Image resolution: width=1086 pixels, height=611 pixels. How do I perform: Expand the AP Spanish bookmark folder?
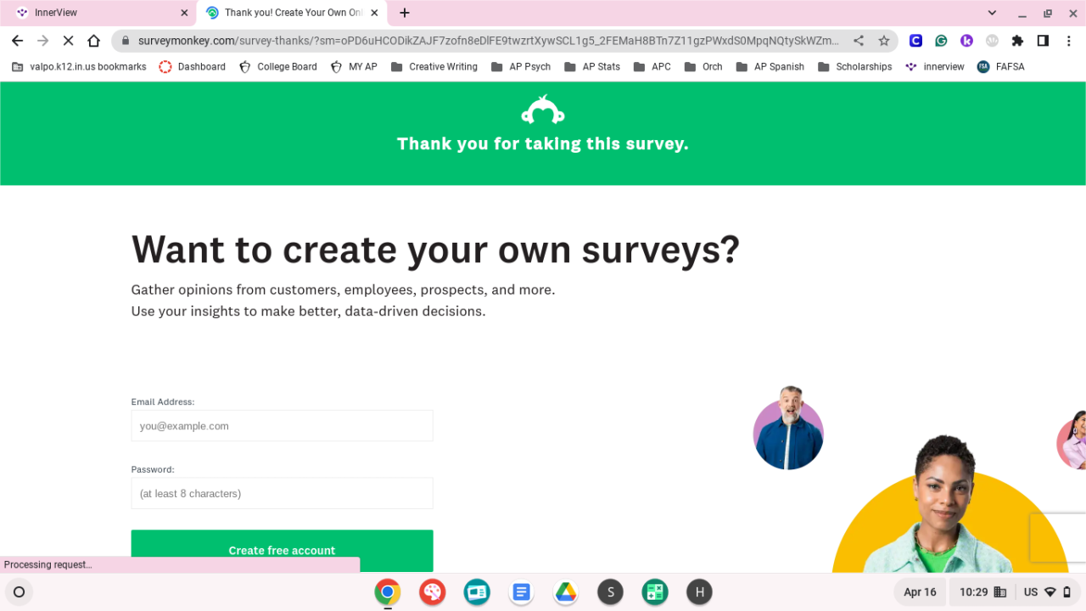coord(770,66)
